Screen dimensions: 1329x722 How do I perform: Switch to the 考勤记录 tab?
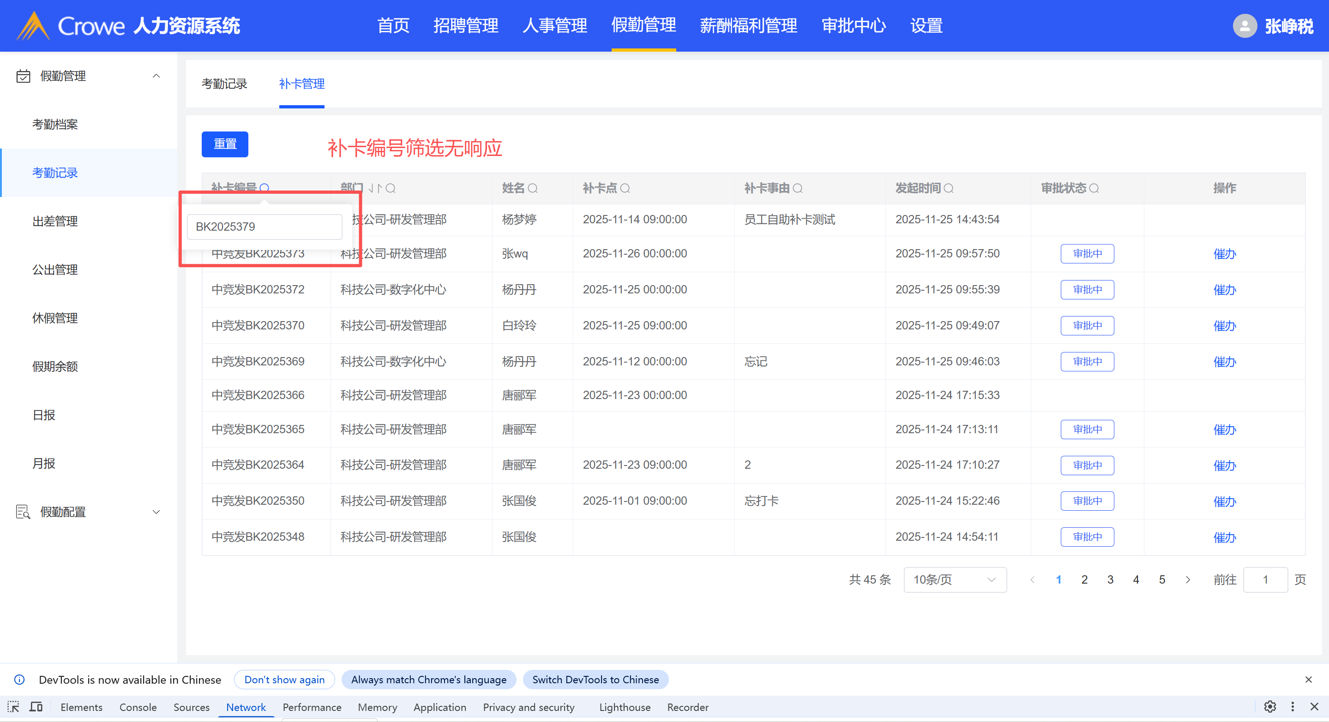click(x=224, y=84)
